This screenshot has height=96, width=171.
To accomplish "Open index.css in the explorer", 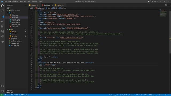I will [x=15, y=34].
